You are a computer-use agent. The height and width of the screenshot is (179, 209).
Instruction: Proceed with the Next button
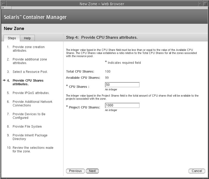(92, 171)
